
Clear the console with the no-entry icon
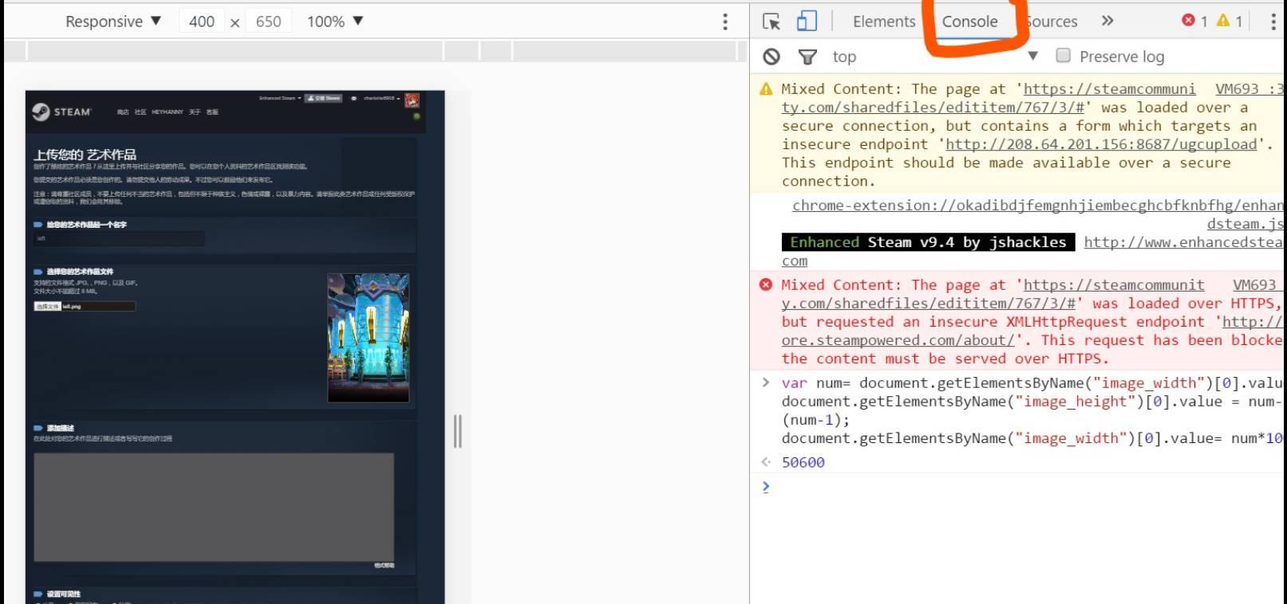point(772,57)
